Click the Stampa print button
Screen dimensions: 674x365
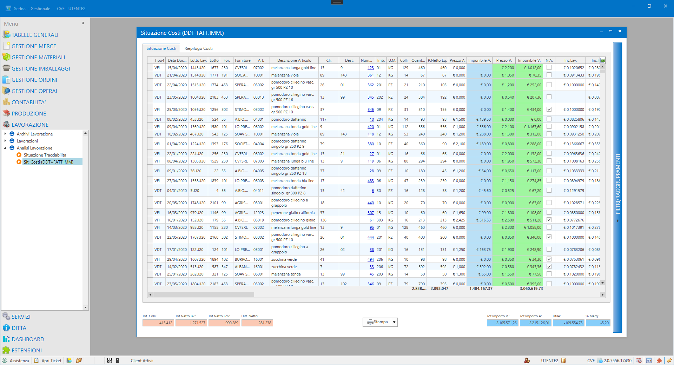click(377, 322)
